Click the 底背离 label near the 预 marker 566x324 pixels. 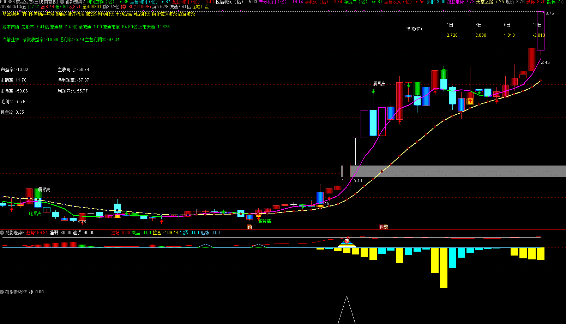[264, 221]
